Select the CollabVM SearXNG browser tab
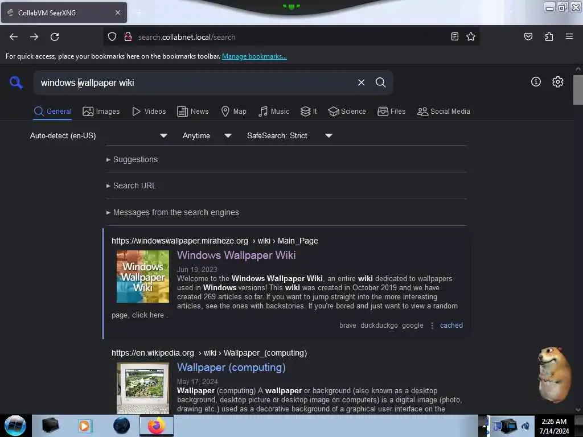This screenshot has width=583, height=437. click(x=64, y=13)
